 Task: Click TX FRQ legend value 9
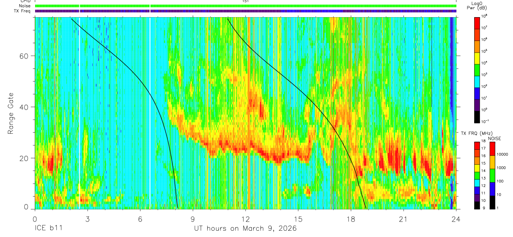(483, 208)
